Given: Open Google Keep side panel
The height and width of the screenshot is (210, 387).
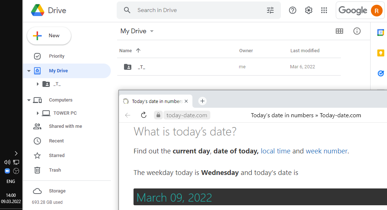Looking at the screenshot, I should pyautogui.click(x=380, y=53).
